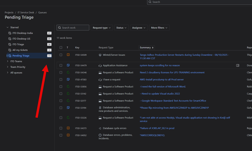The height and width of the screenshot is (151, 252).
Task: Expand the All queues section
Action: 8,72
